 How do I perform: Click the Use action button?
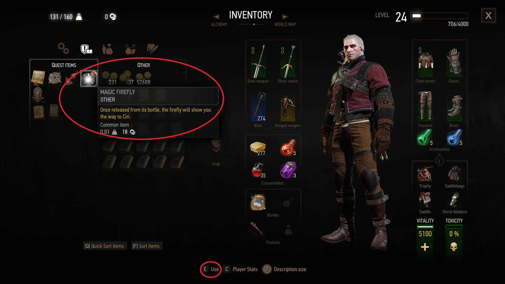coord(211,269)
